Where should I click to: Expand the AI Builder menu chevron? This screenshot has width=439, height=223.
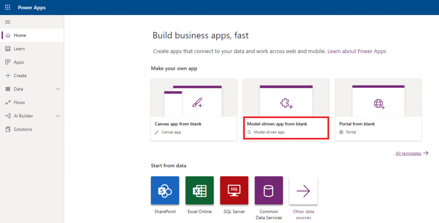(x=58, y=116)
